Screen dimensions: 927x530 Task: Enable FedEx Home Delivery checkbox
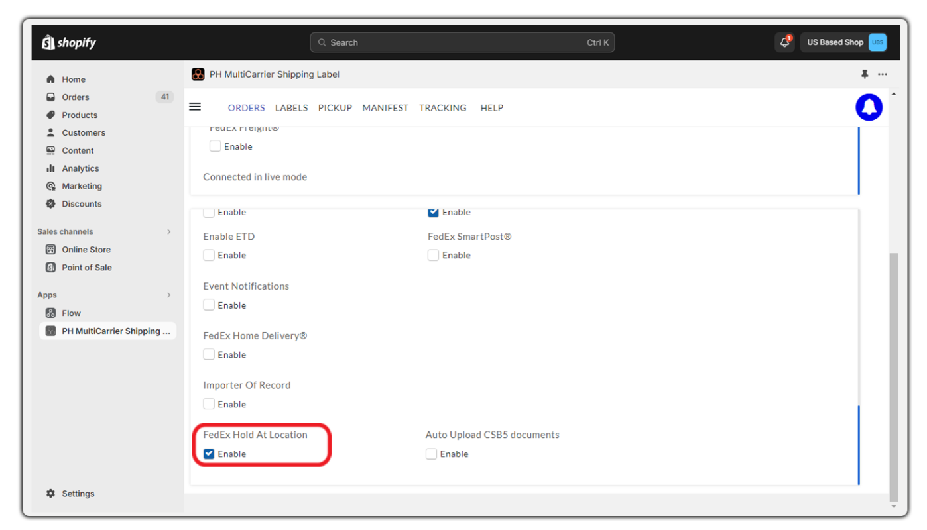pyautogui.click(x=209, y=355)
